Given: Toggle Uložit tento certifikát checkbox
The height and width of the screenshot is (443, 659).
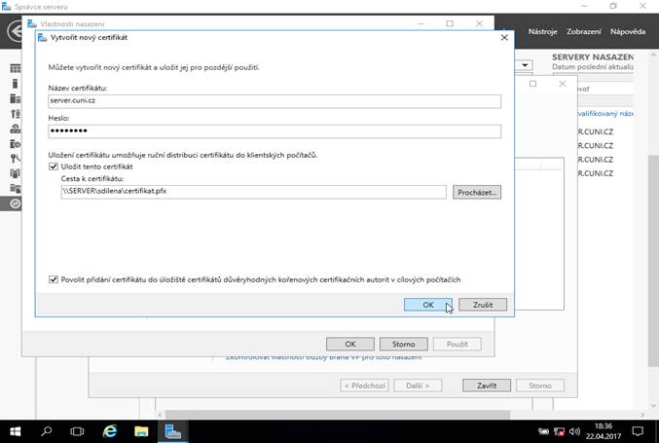Looking at the screenshot, I should pos(54,166).
